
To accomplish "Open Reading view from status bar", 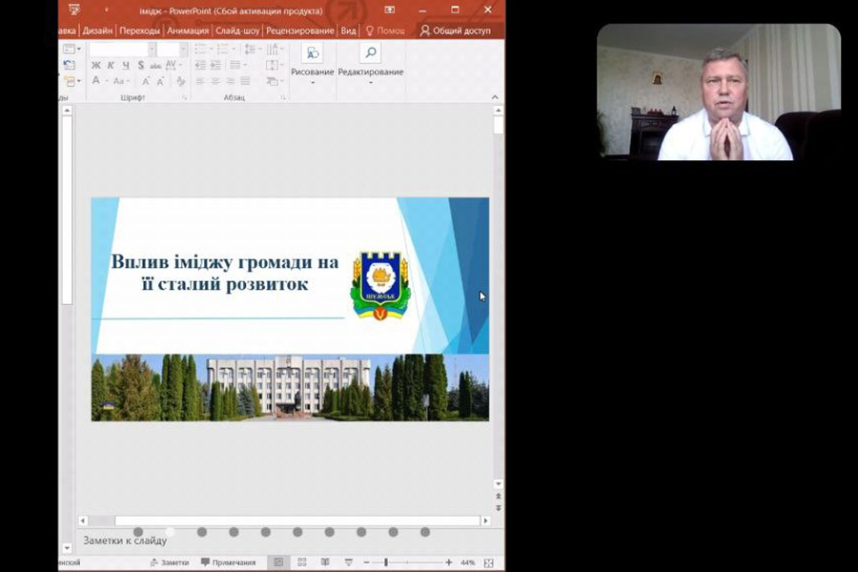I will tap(325, 562).
